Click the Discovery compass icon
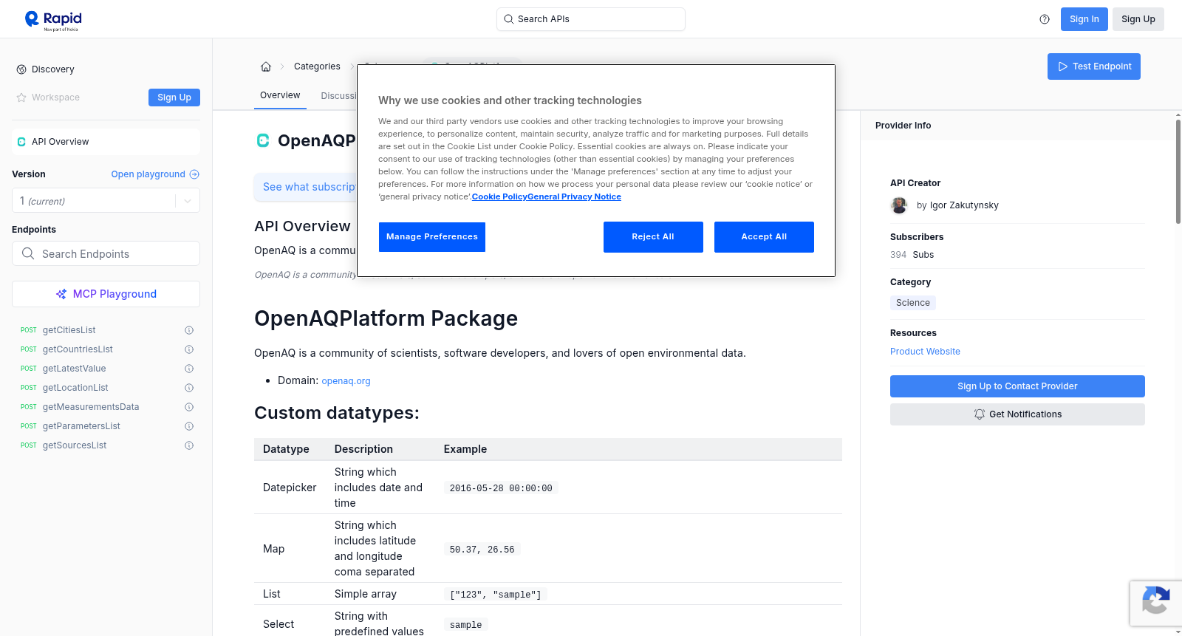Screen dimensions: 1182x636 pyautogui.click(x=21, y=69)
